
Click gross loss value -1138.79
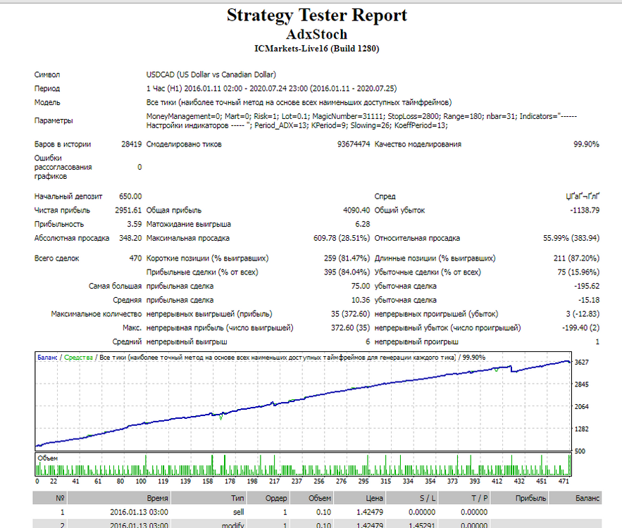pos(585,210)
